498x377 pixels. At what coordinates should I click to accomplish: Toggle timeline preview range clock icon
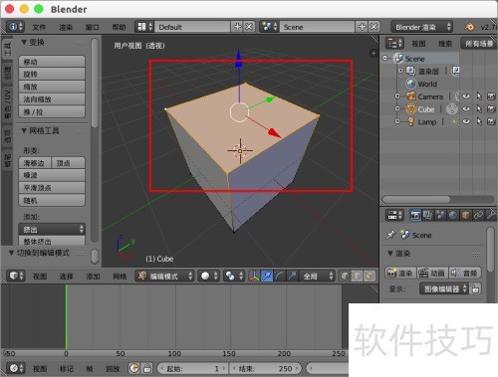click(134, 368)
